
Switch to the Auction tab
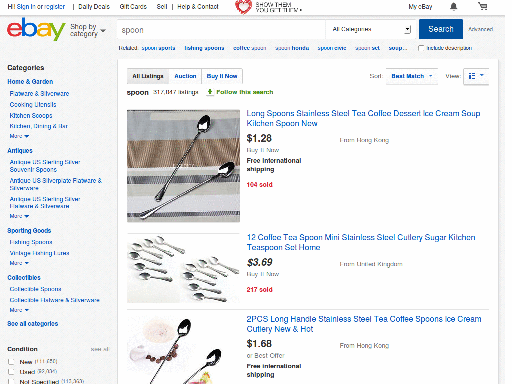tap(185, 76)
